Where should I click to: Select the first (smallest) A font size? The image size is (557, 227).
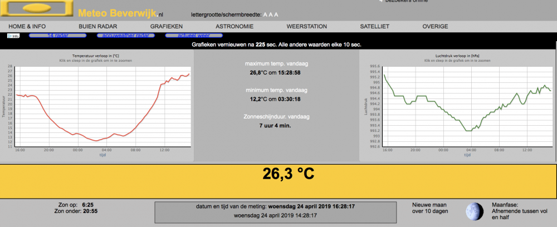pos(265,14)
